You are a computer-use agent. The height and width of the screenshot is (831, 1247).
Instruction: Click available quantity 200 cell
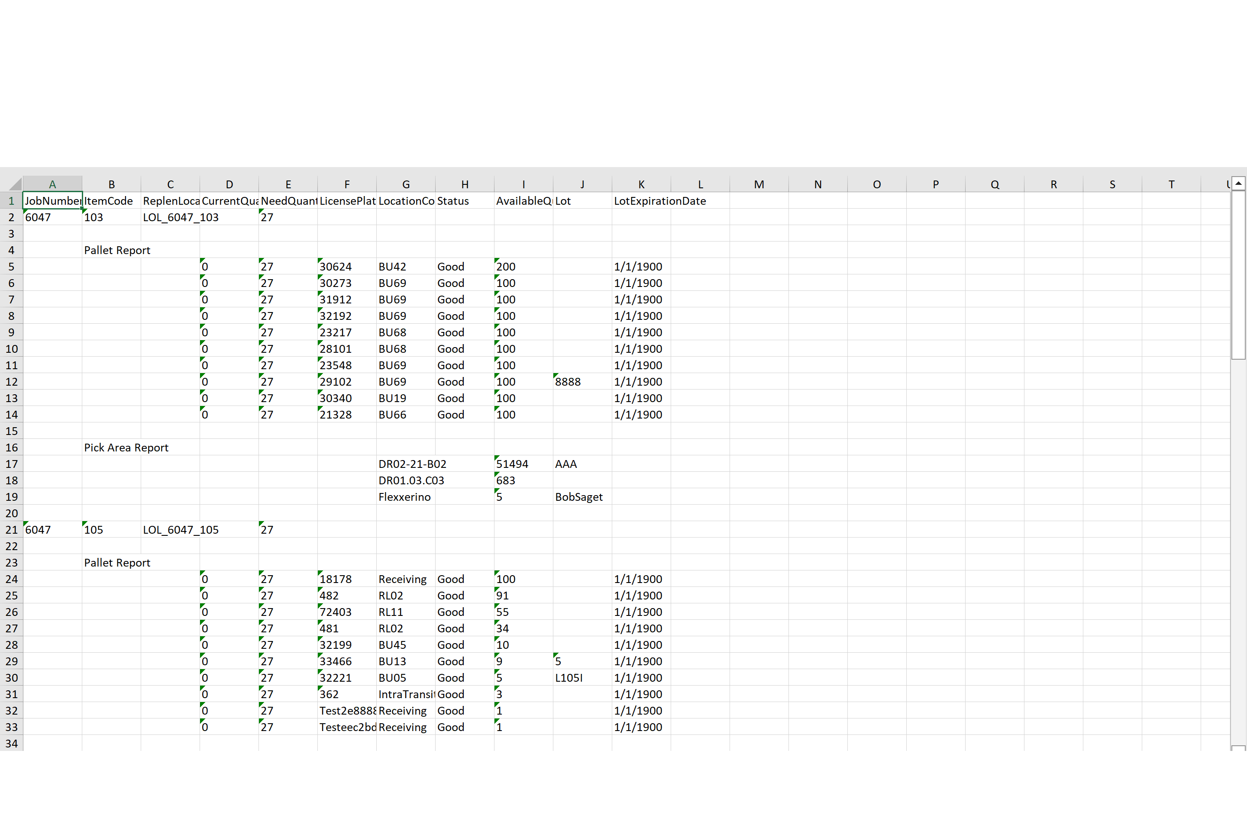coord(523,267)
